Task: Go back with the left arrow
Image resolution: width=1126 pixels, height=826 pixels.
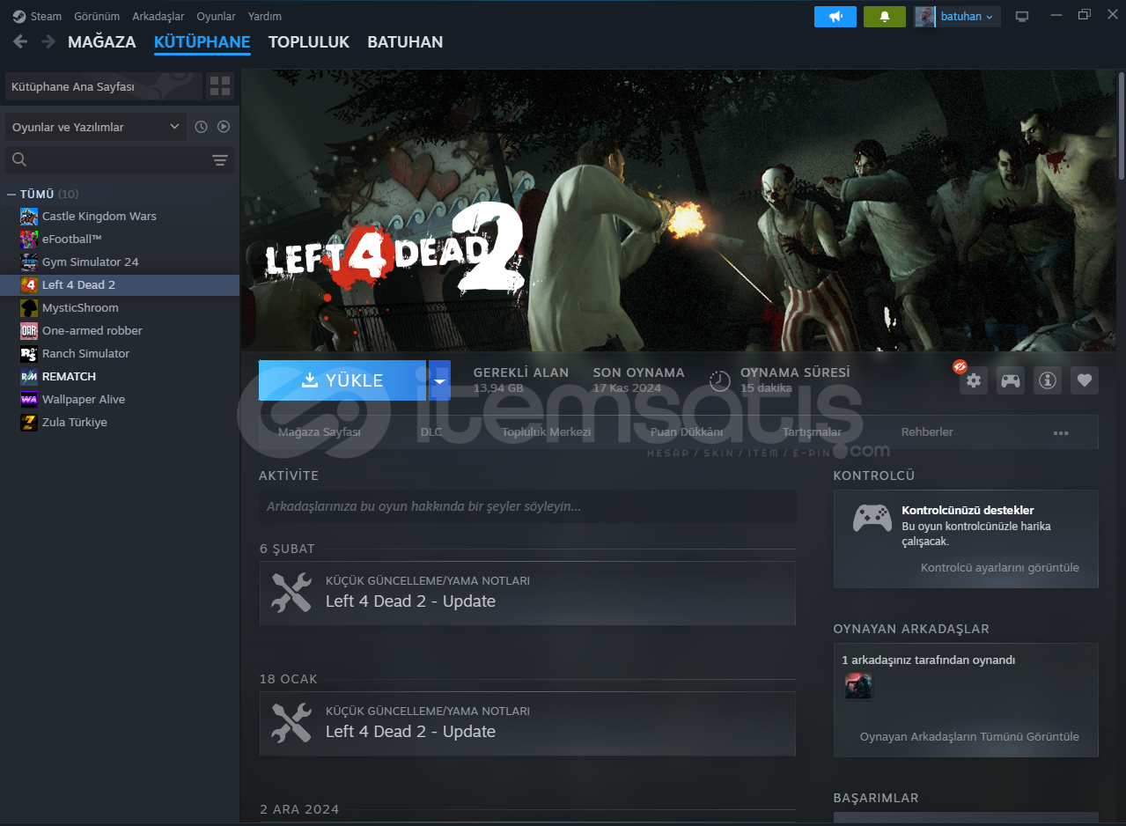Action: 20,41
